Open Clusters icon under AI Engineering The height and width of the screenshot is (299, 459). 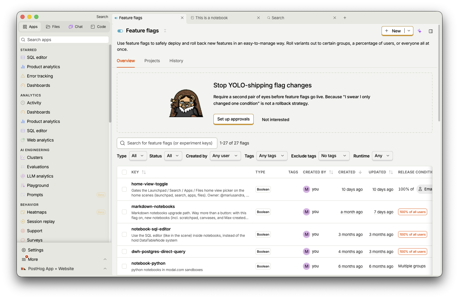coord(23,157)
